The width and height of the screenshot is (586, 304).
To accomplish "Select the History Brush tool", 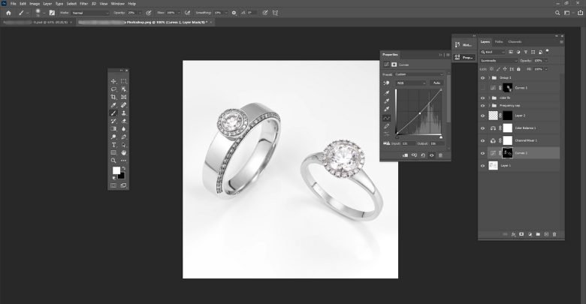I will 113,121.
